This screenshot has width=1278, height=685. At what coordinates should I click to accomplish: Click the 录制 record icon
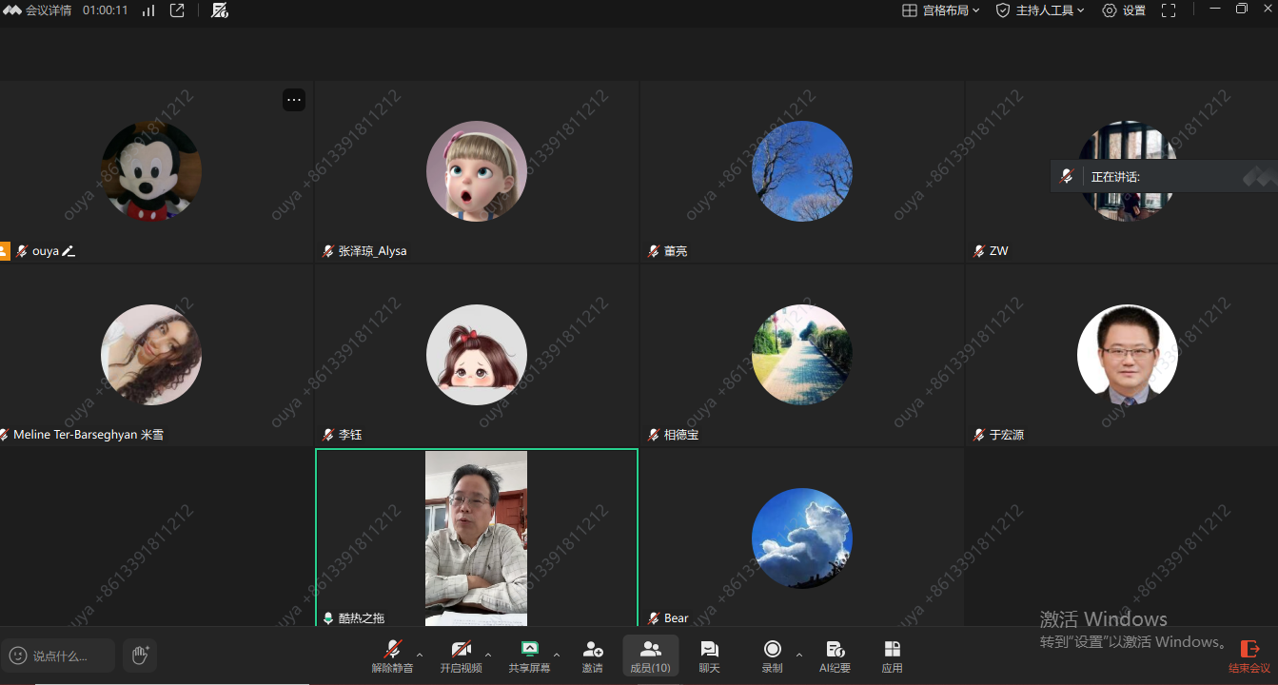[x=772, y=655]
